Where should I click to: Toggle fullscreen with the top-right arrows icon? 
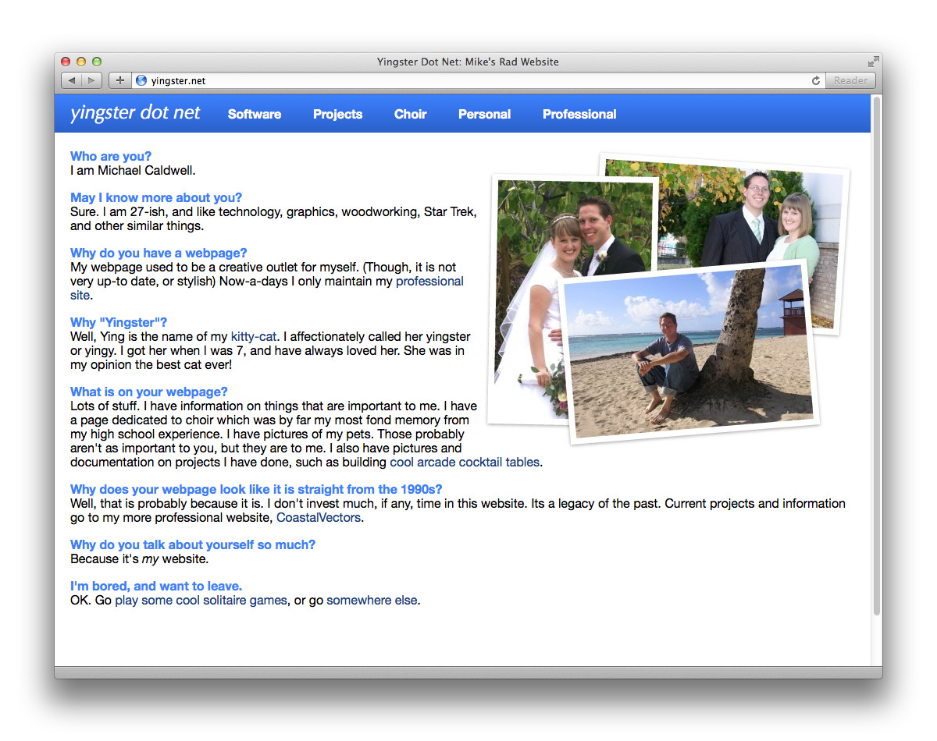coord(873,62)
